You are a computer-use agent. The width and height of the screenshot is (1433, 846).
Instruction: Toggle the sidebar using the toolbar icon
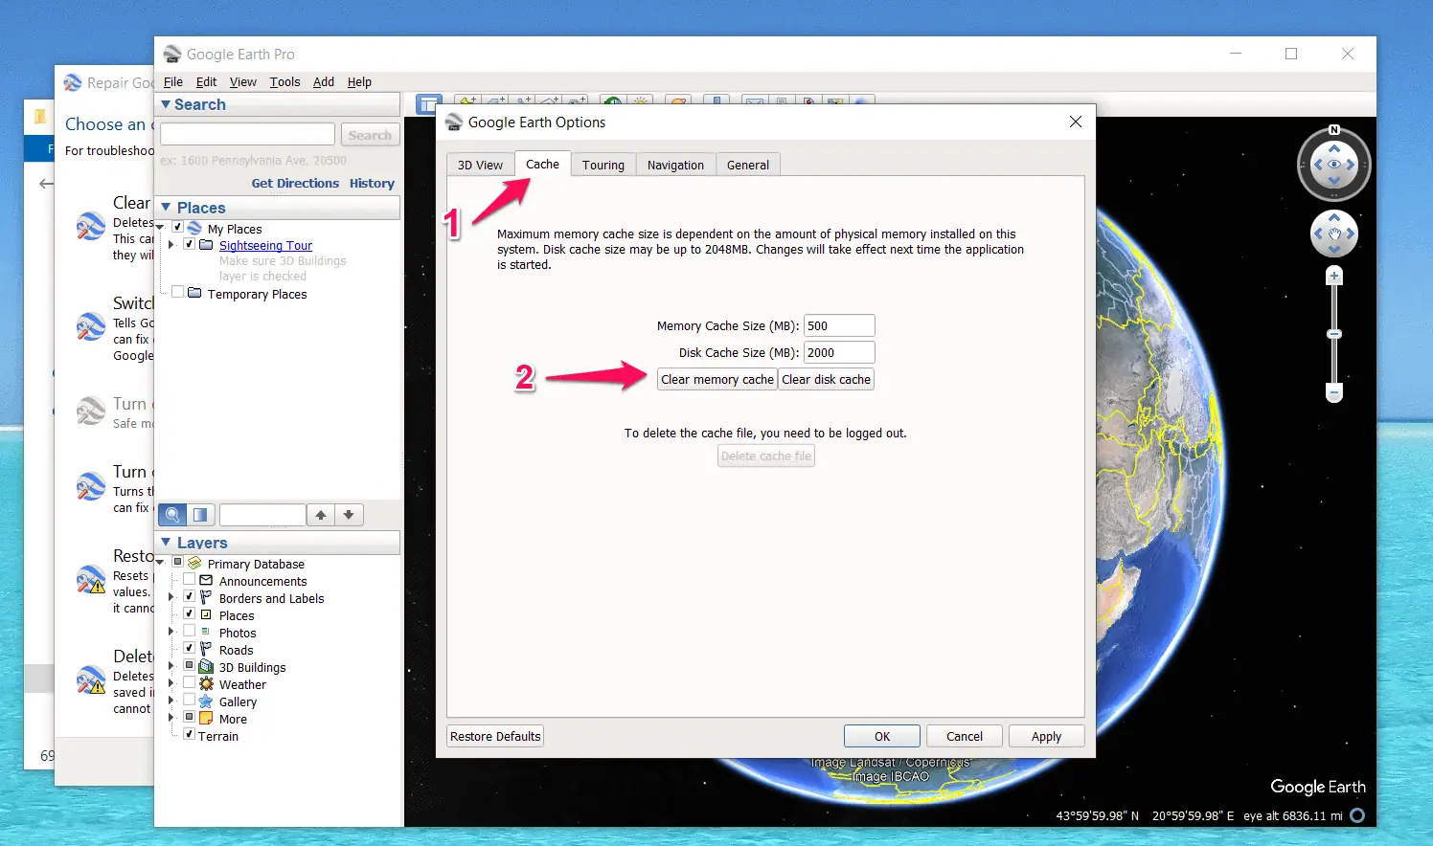(428, 103)
